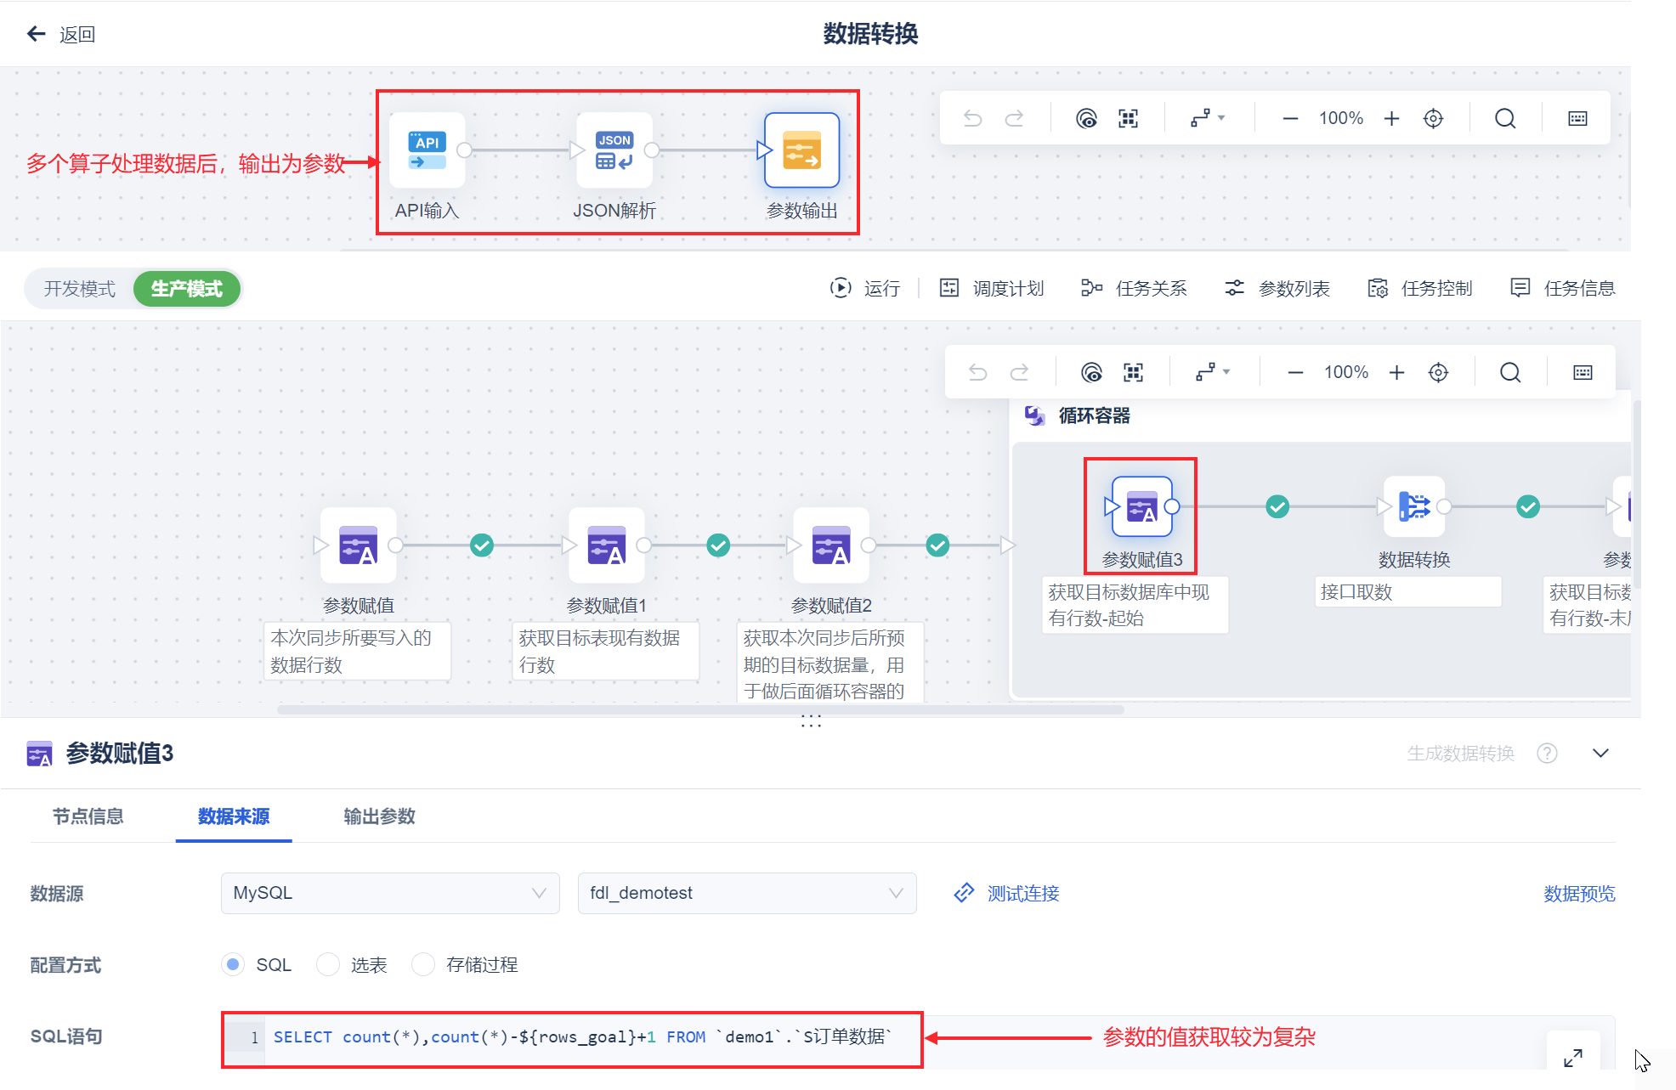This screenshot has width=1676, height=1090.
Task: Open the fdl_demotest connection dropdown
Action: (746, 893)
